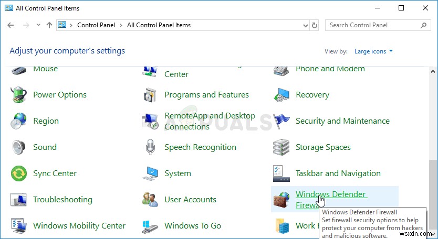This screenshot has width=438, height=239.
Task: Open the Windows Defender Firewall icon
Action: pos(281,200)
